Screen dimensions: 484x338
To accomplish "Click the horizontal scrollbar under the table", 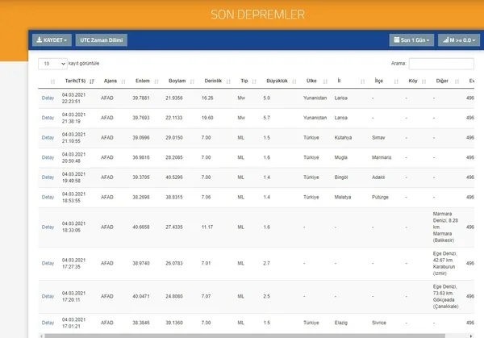I will [x=242, y=335].
